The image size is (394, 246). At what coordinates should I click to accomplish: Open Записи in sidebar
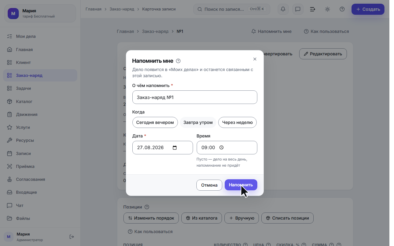(x=40, y=153)
